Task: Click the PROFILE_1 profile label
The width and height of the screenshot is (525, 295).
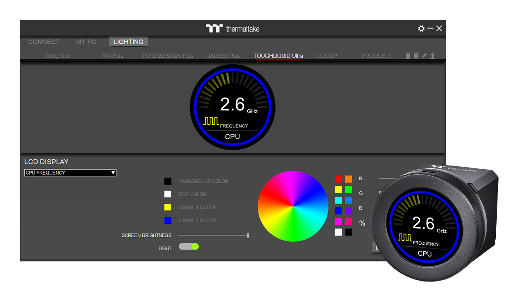Action: point(377,56)
